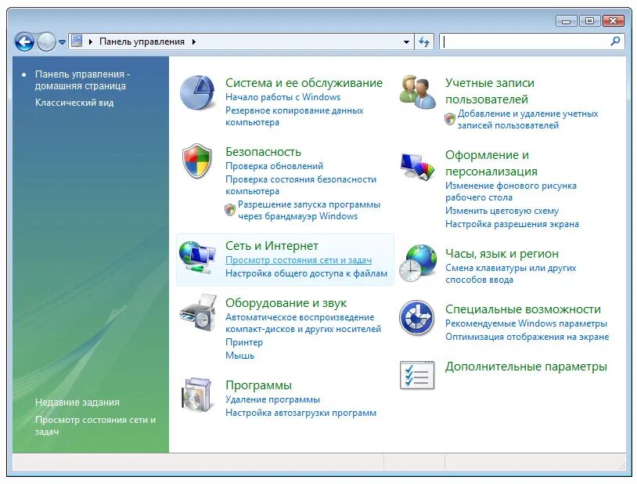Click the Appearance and Personalization monitor icon
The height and width of the screenshot is (484, 637).
pyautogui.click(x=417, y=165)
